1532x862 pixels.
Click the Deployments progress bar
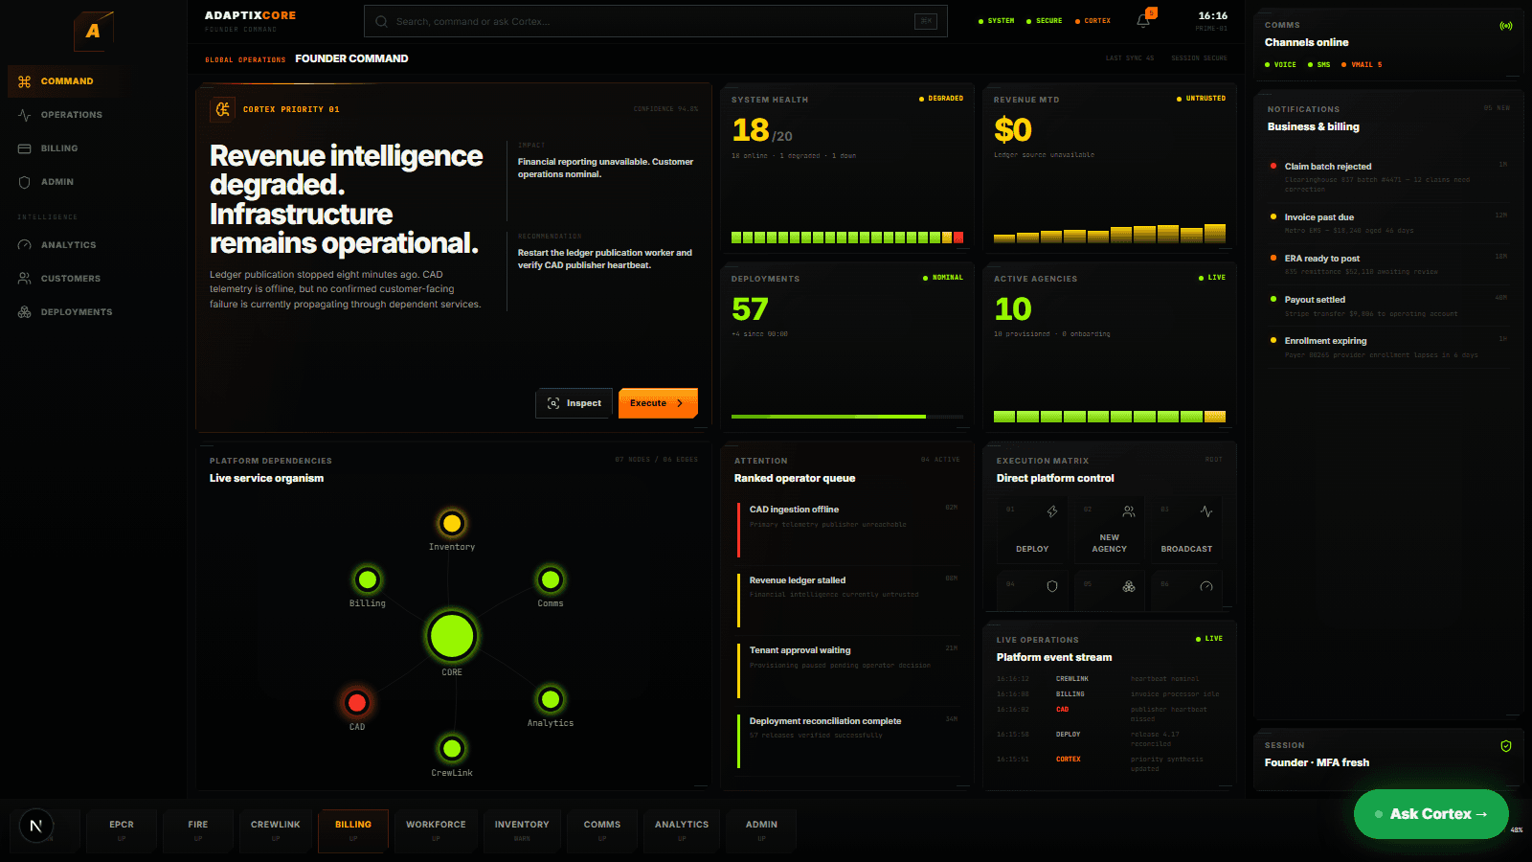click(x=846, y=417)
